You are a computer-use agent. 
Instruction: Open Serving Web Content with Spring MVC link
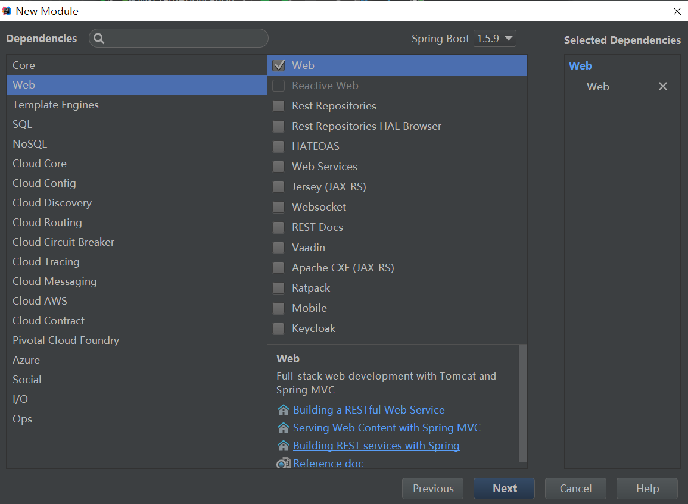click(387, 428)
